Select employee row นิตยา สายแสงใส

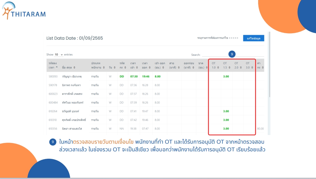[x=74, y=129]
